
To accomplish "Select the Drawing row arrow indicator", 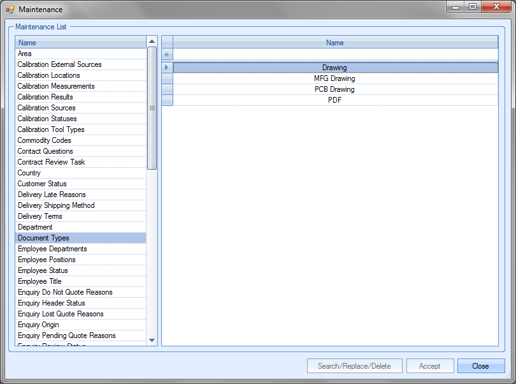I will click(167, 68).
